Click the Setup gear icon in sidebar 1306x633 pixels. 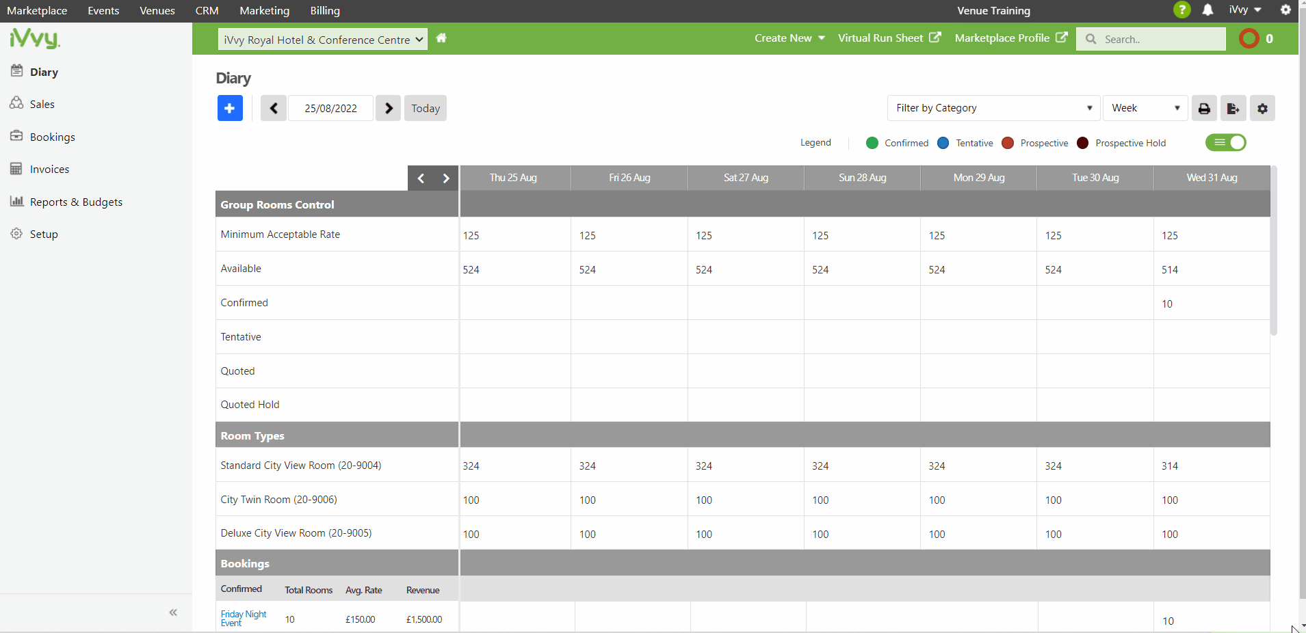click(16, 233)
